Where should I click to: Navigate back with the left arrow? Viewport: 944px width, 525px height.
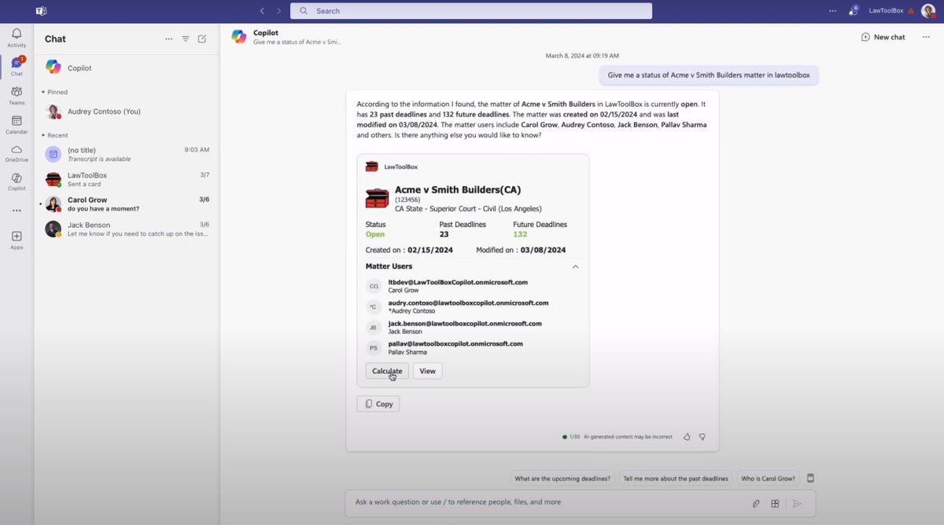click(x=262, y=11)
